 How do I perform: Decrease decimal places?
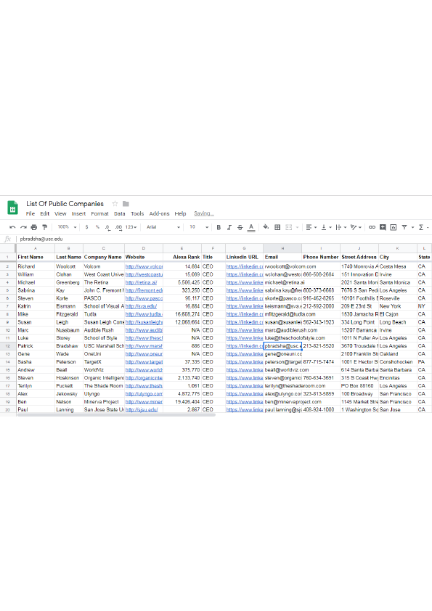coord(107,227)
